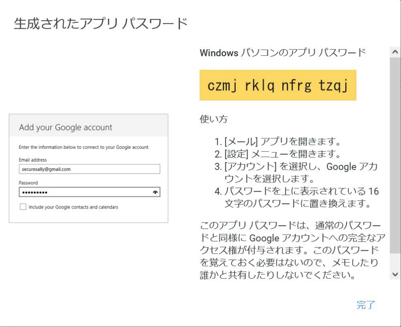401x327 pixels.
Task: Click step 2 about opening [設定] menu
Action: 278,154
